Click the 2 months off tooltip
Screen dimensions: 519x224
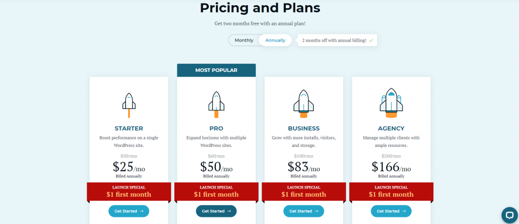point(337,41)
